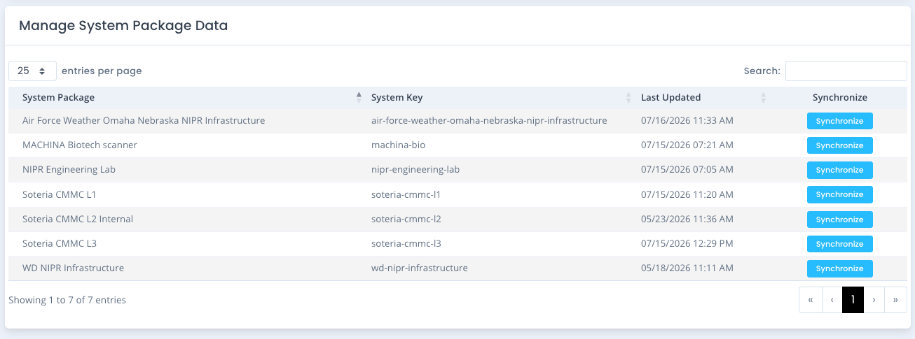Sort by System Key column arrows
The width and height of the screenshot is (915, 339).
pyautogui.click(x=628, y=98)
